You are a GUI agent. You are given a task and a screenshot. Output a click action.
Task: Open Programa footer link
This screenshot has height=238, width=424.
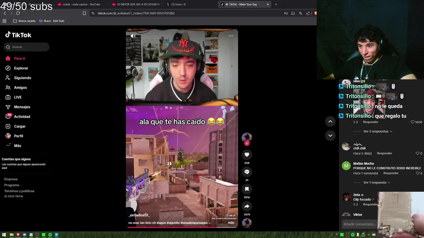[x=12, y=185]
